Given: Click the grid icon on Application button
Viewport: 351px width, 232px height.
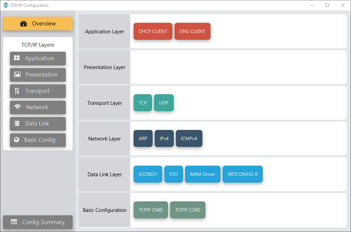Looking at the screenshot, I should [x=17, y=58].
